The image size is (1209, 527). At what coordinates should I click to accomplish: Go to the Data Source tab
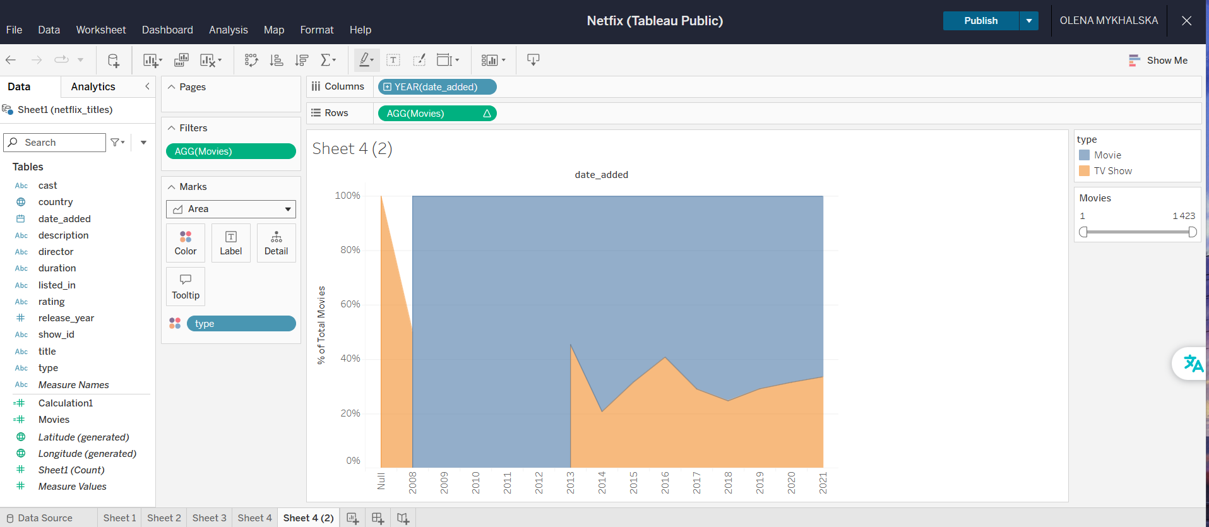39,518
